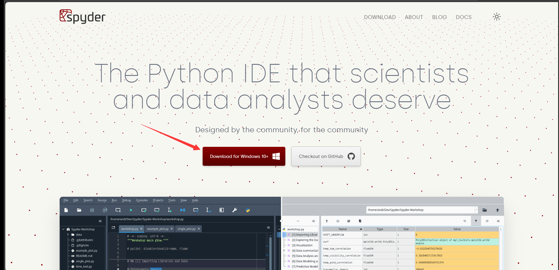Select .gitignore in the project tree
Viewport: 559px width, 270px height.
(82, 245)
